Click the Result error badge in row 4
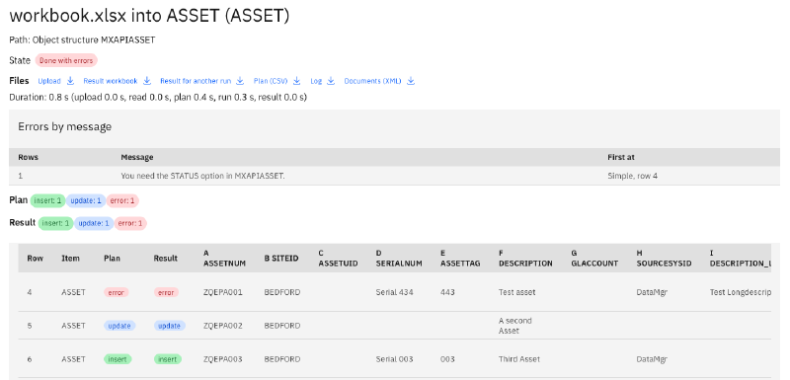Viewport: 790px width, 380px height. tap(166, 292)
